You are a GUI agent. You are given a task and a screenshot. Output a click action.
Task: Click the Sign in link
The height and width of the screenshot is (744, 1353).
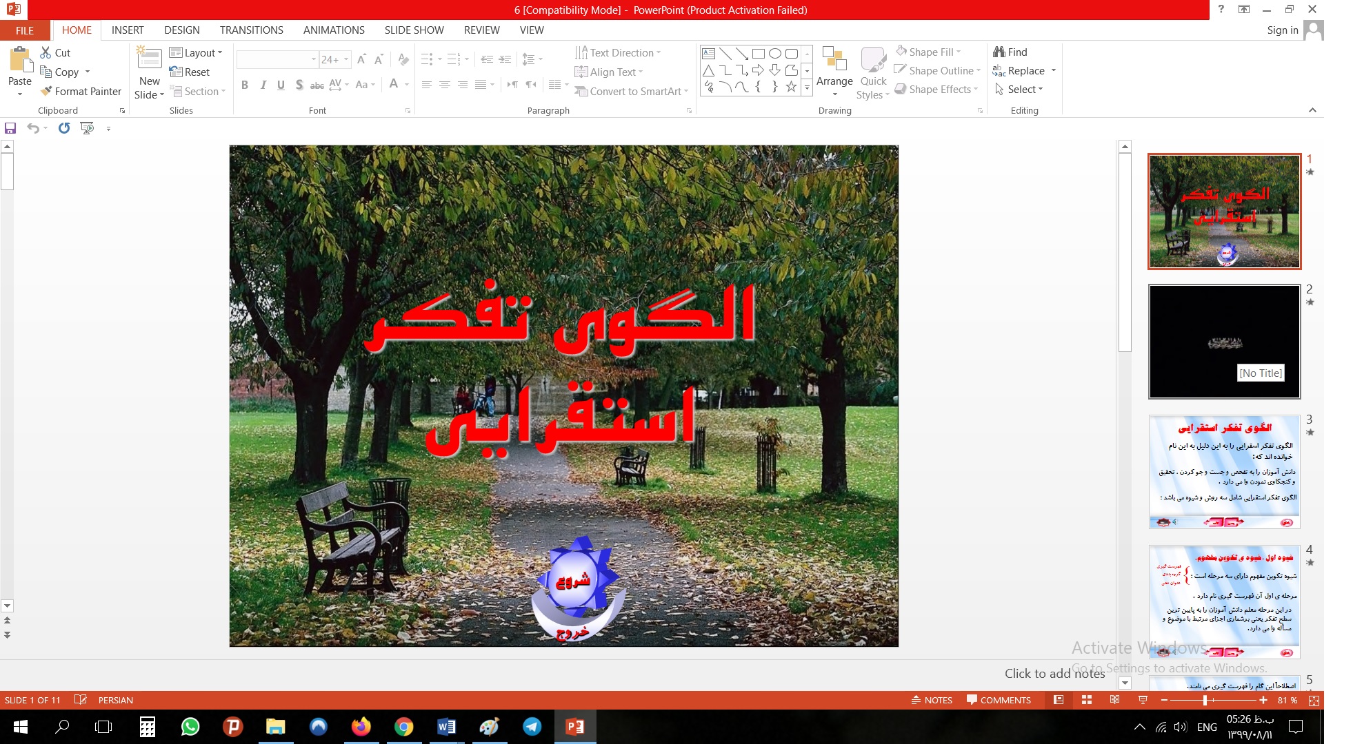[x=1282, y=30]
